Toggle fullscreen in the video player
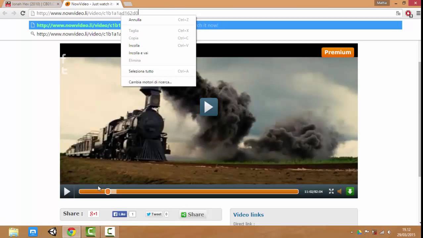Image resolution: width=423 pixels, height=238 pixels. coord(331,191)
